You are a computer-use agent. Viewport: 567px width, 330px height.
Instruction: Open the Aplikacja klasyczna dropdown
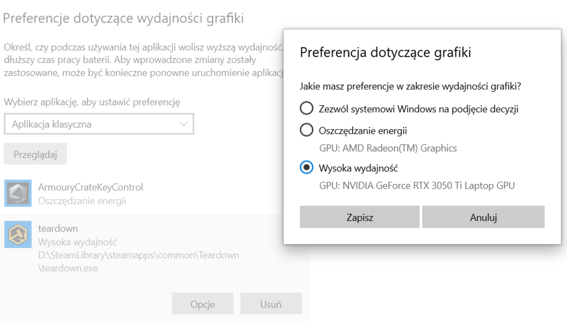pyautogui.click(x=99, y=123)
